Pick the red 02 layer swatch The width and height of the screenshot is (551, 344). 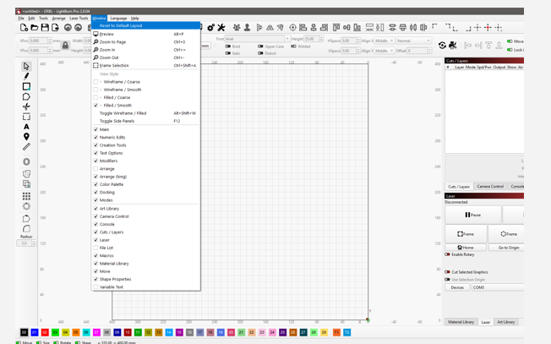click(x=44, y=332)
